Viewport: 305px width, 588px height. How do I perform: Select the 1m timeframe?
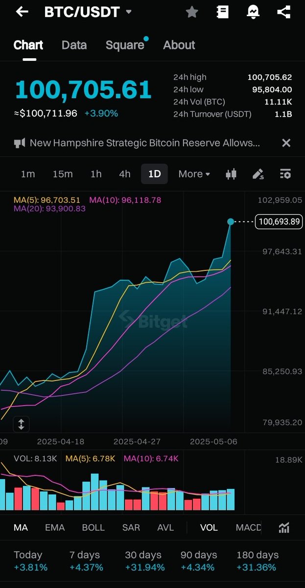[28, 174]
